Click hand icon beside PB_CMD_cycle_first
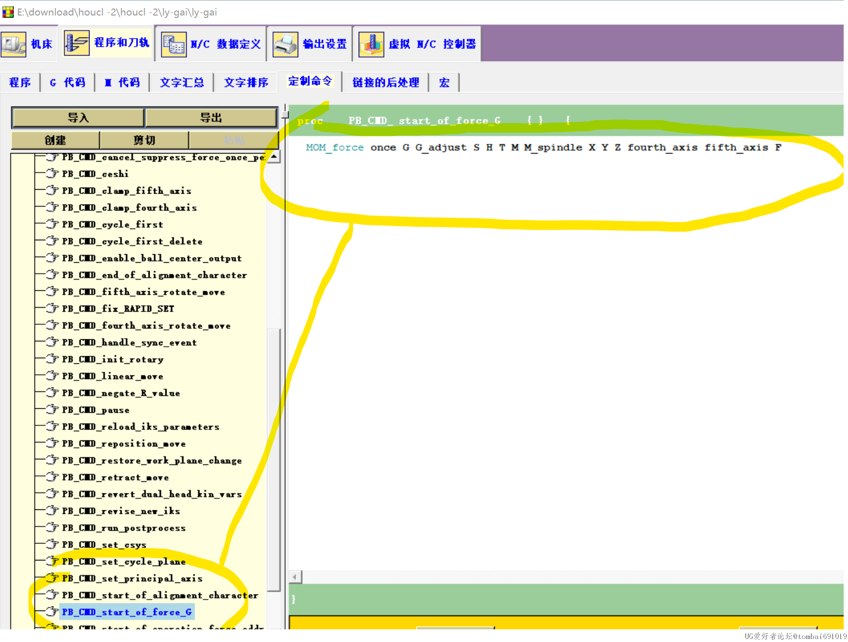The height and width of the screenshot is (642, 848). point(52,224)
